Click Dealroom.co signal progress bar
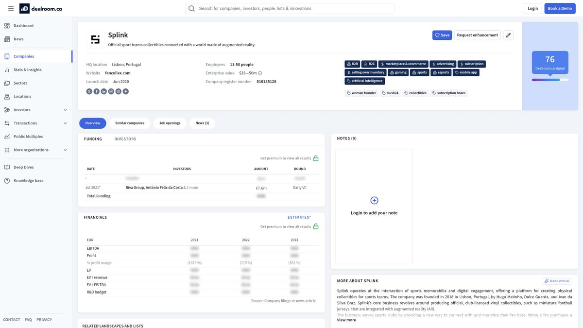This screenshot has height=328, width=583. coord(550,80)
